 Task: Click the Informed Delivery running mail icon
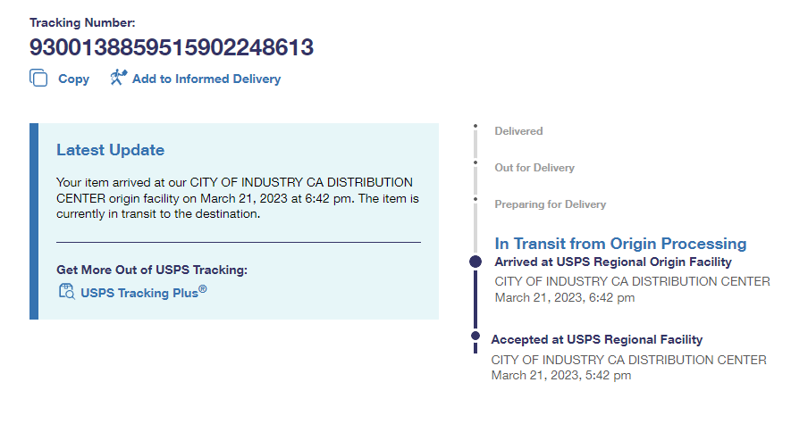pos(118,78)
